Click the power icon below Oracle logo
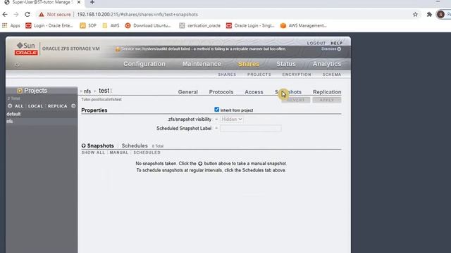The height and width of the screenshot is (253, 451). 18,64
